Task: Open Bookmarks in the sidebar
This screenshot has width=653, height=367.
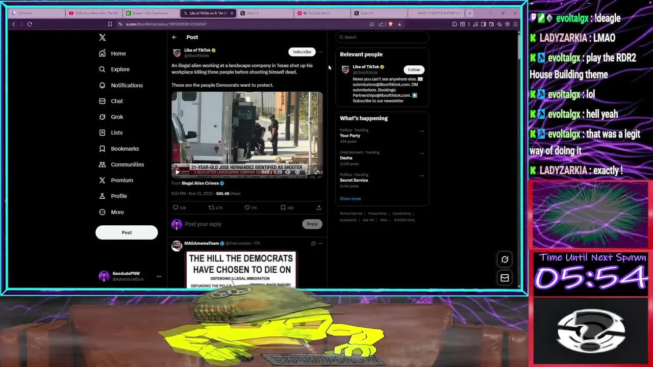Action: 119,148
